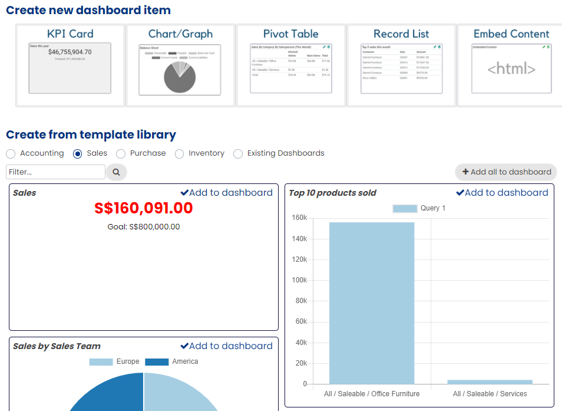The image size is (562, 411).
Task: Click the Goal: S$800,000.00 text
Action: pos(143,226)
